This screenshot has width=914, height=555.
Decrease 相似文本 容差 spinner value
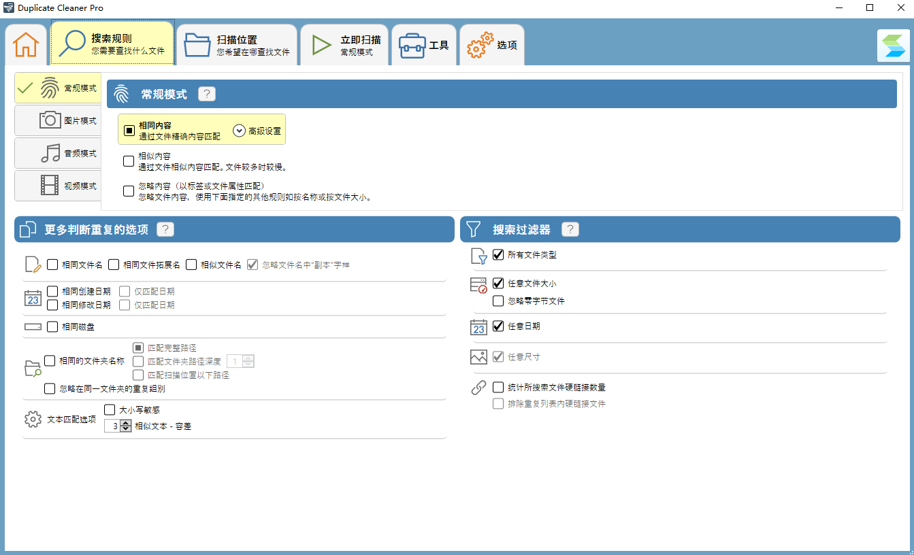coord(125,429)
